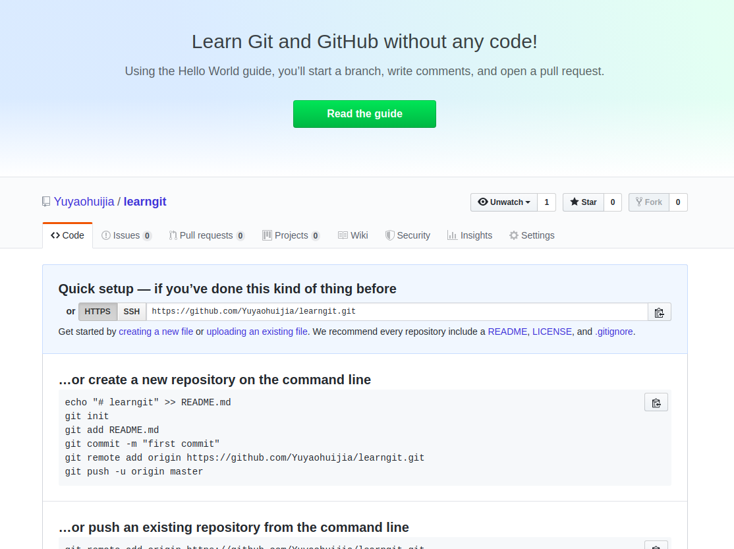This screenshot has height=549, width=734.
Task: View the stargazers count next to Star
Action: (613, 202)
